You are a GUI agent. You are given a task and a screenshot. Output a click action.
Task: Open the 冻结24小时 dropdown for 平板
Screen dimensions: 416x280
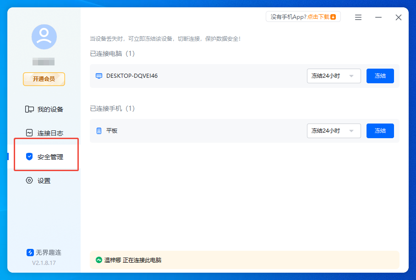point(334,131)
